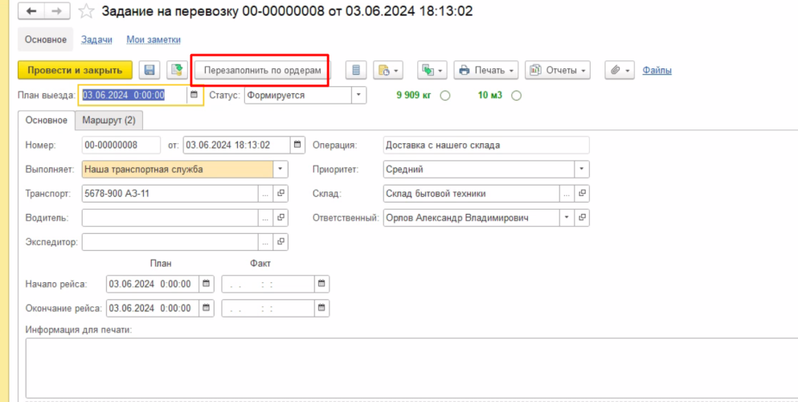Open calendar picker for Начало рейса план
The image size is (798, 402).
207,284
